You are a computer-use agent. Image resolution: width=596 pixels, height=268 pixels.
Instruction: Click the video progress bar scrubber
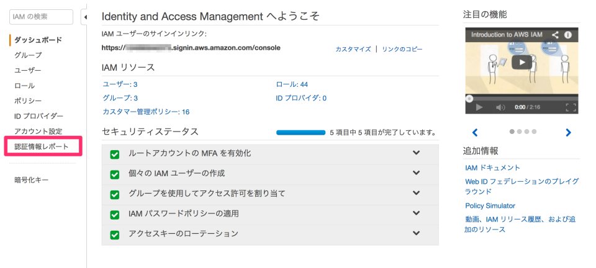tap(469, 99)
